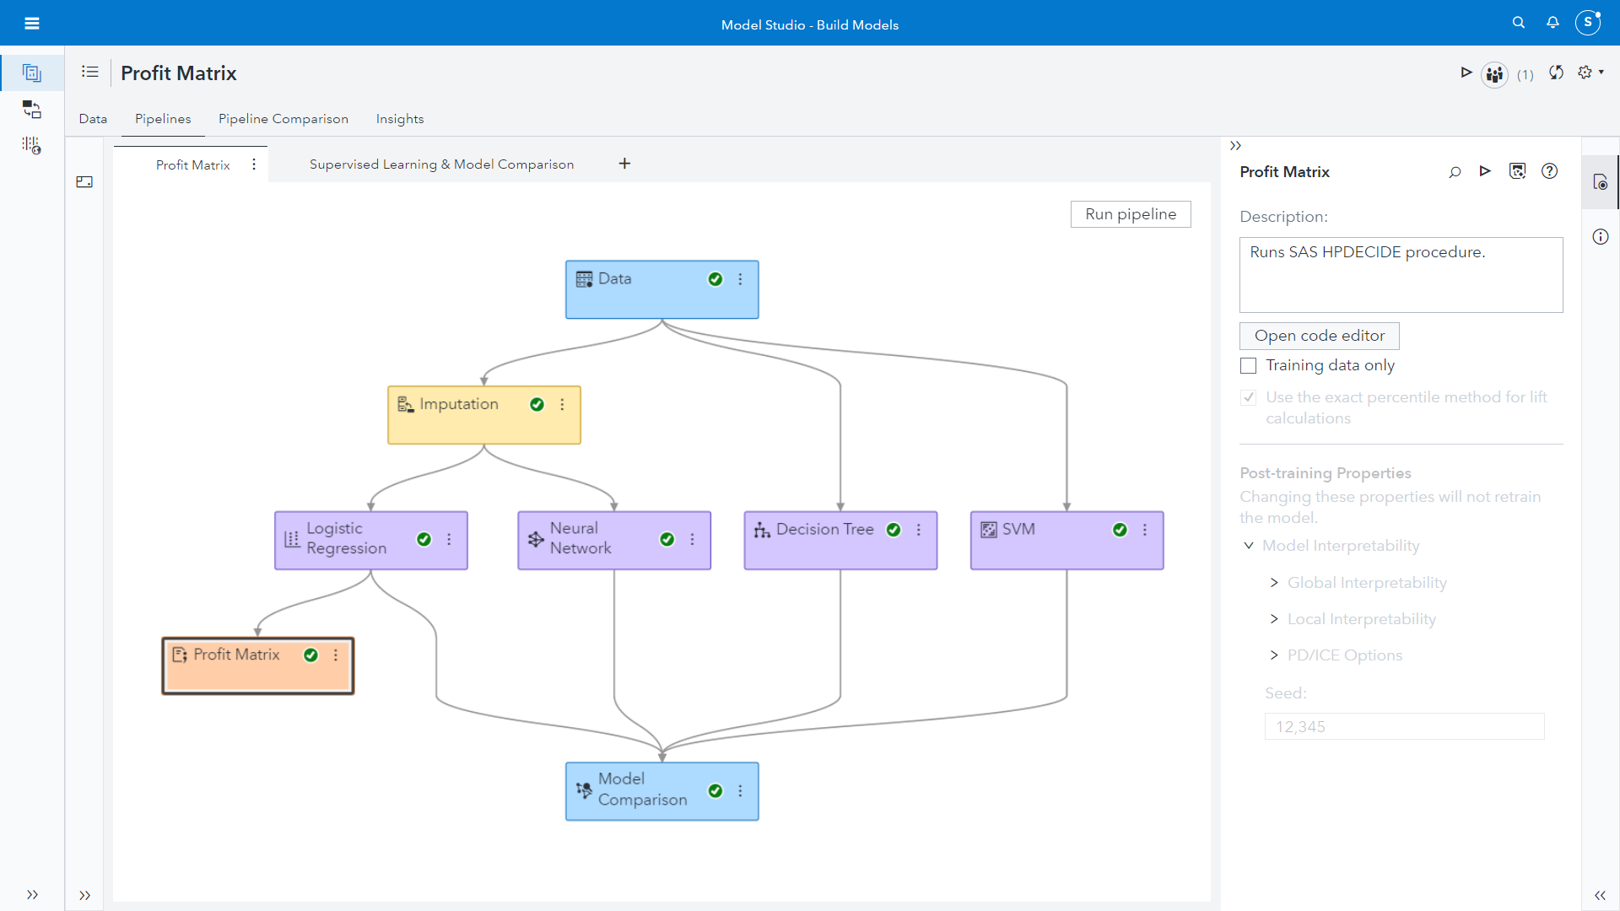Open help via the question mark icon
Screen dimensions: 1620x911
[x=1550, y=171]
